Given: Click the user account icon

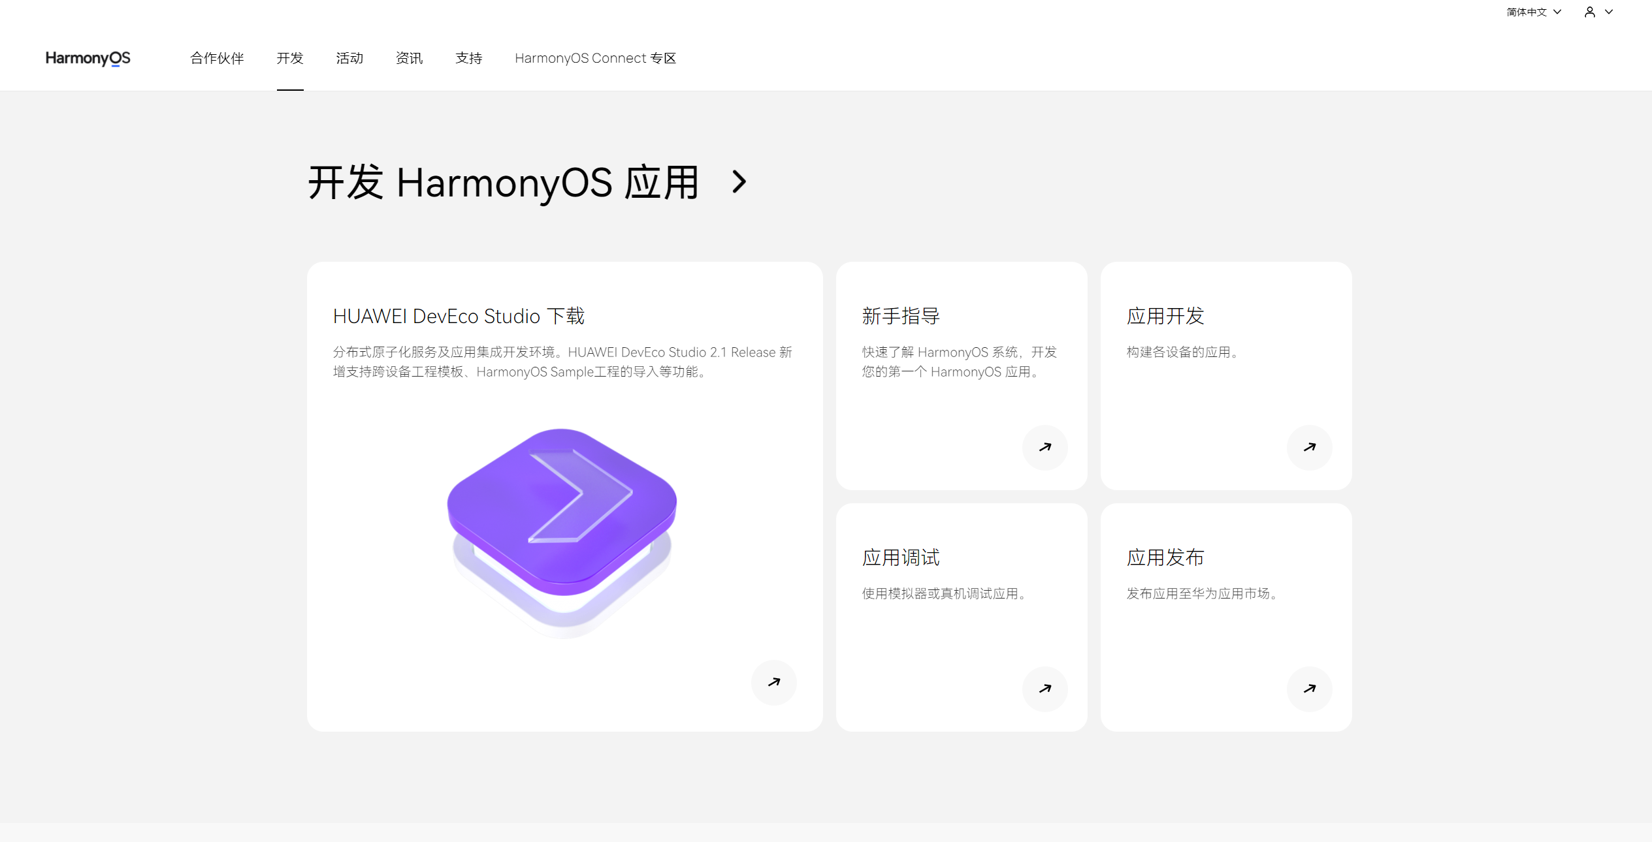Looking at the screenshot, I should pos(1590,12).
